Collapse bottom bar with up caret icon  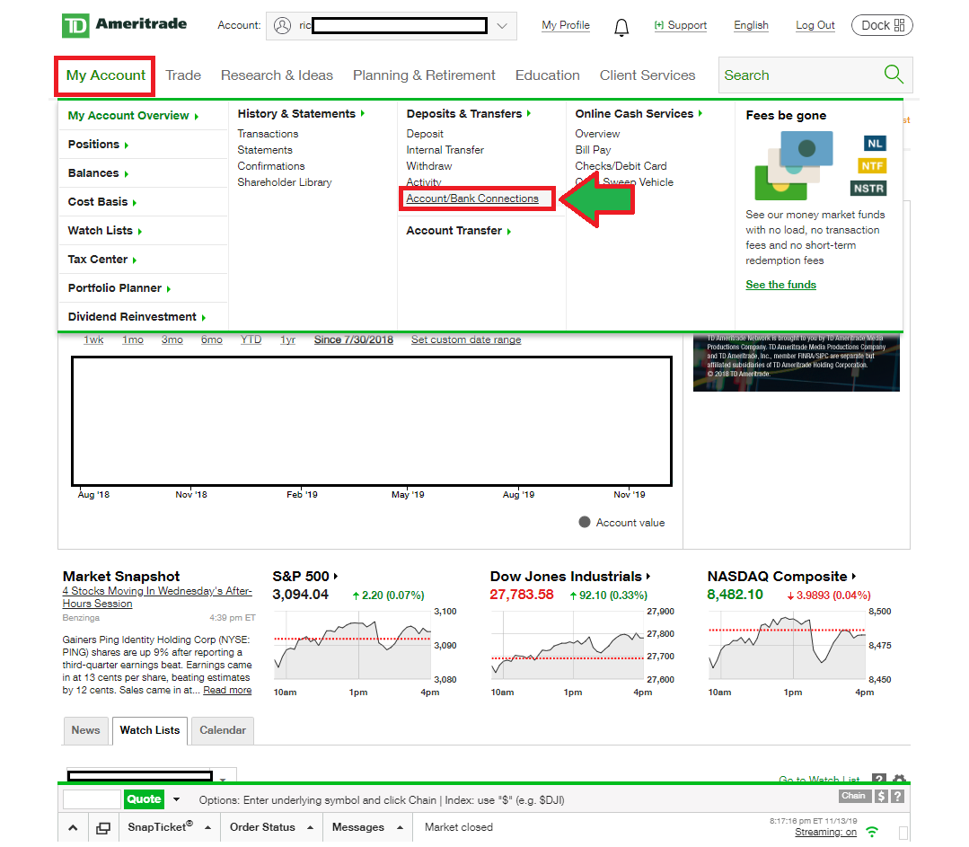[73, 827]
